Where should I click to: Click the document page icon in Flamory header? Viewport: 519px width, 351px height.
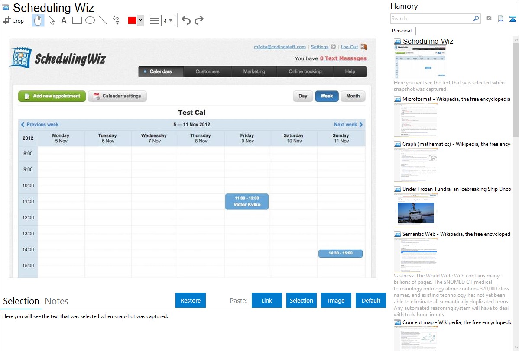click(501, 19)
